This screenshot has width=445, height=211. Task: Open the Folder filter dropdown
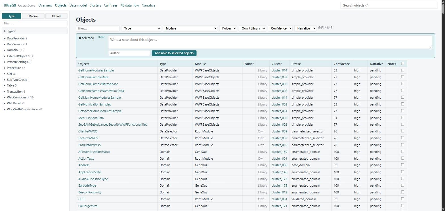228,28
